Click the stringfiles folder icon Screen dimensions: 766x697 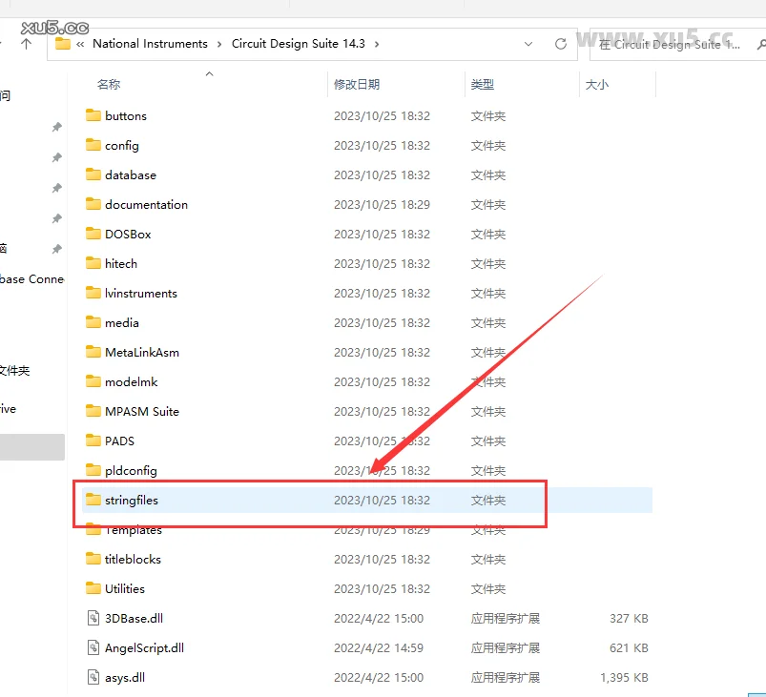coord(93,500)
